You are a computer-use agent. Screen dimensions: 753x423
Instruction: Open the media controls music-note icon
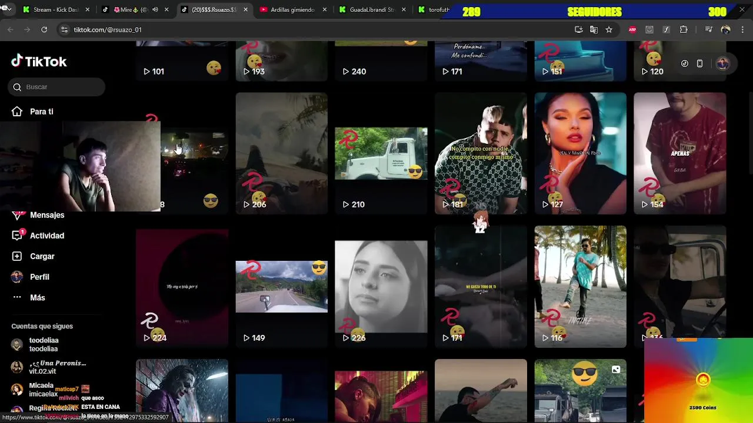tap(709, 29)
